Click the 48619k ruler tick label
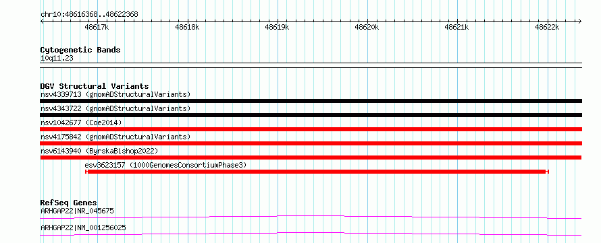Screen dimensions: 601x243 (x=277, y=28)
